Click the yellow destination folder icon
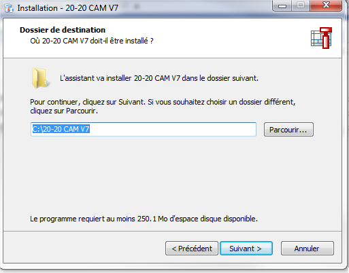Viewport: 349px width, 273px height. coord(40,78)
